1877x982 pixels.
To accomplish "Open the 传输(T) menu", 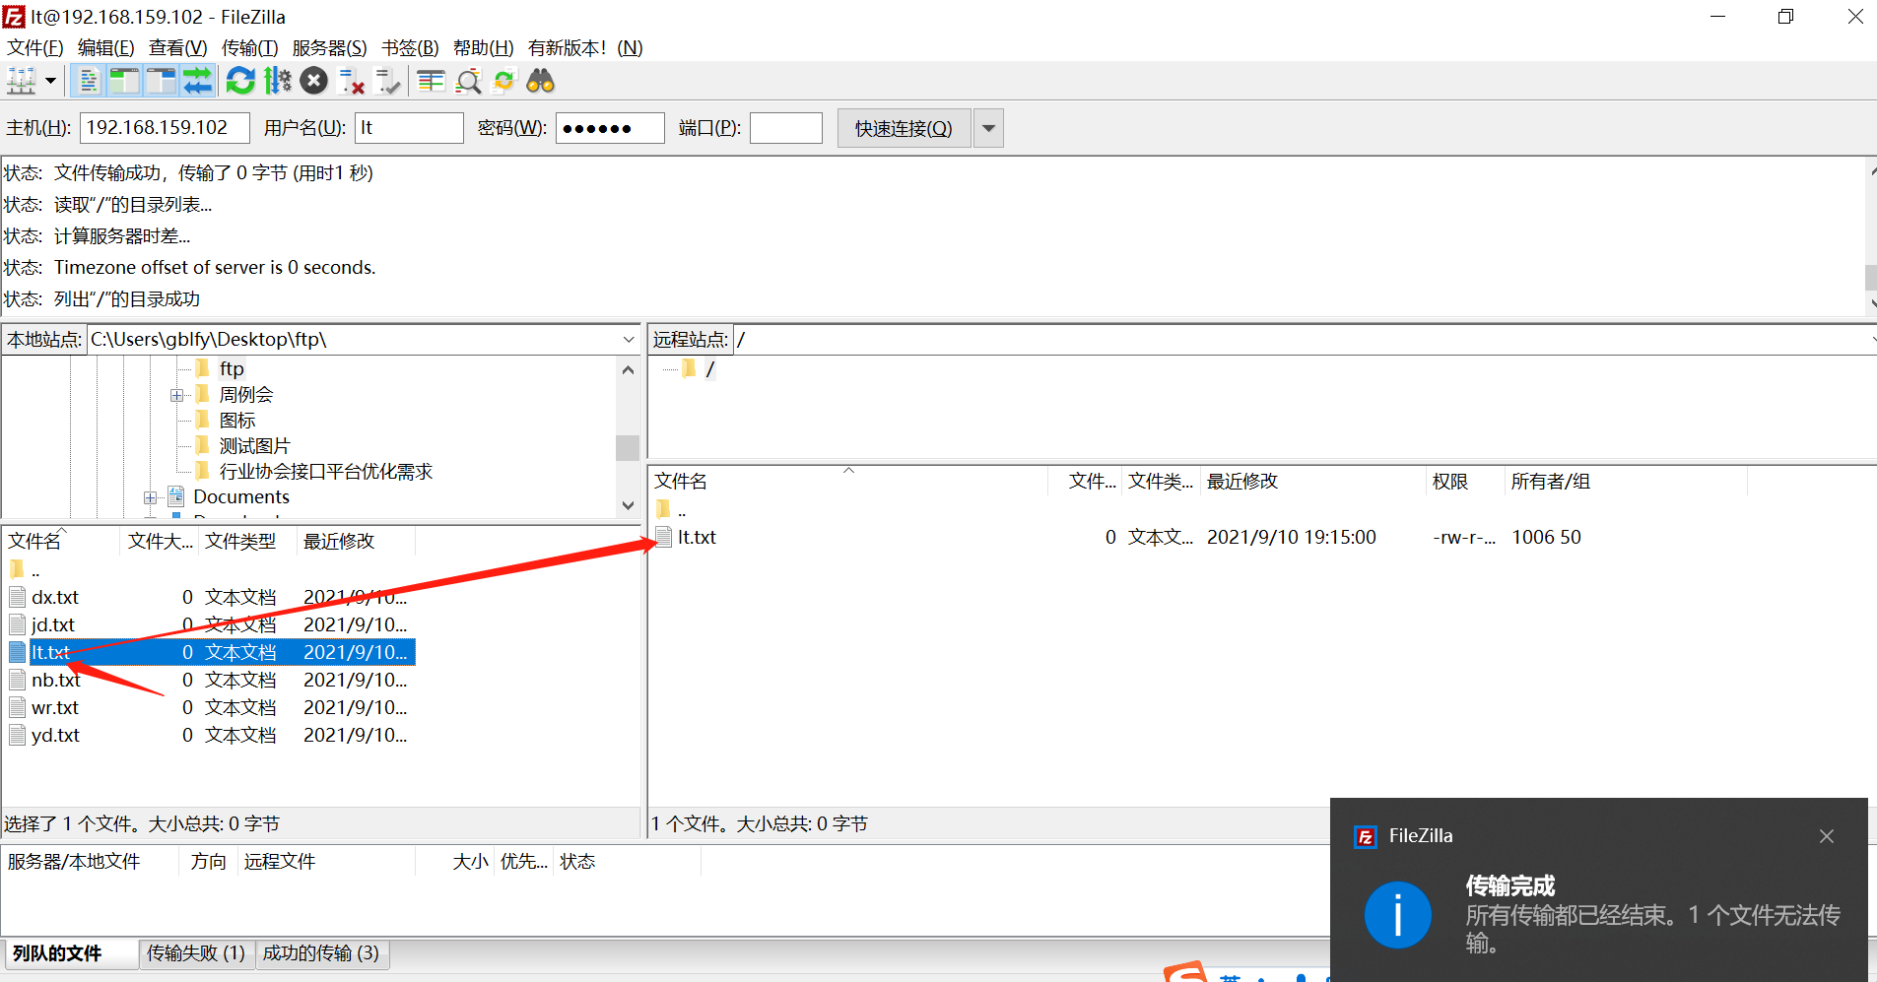I will pyautogui.click(x=249, y=47).
